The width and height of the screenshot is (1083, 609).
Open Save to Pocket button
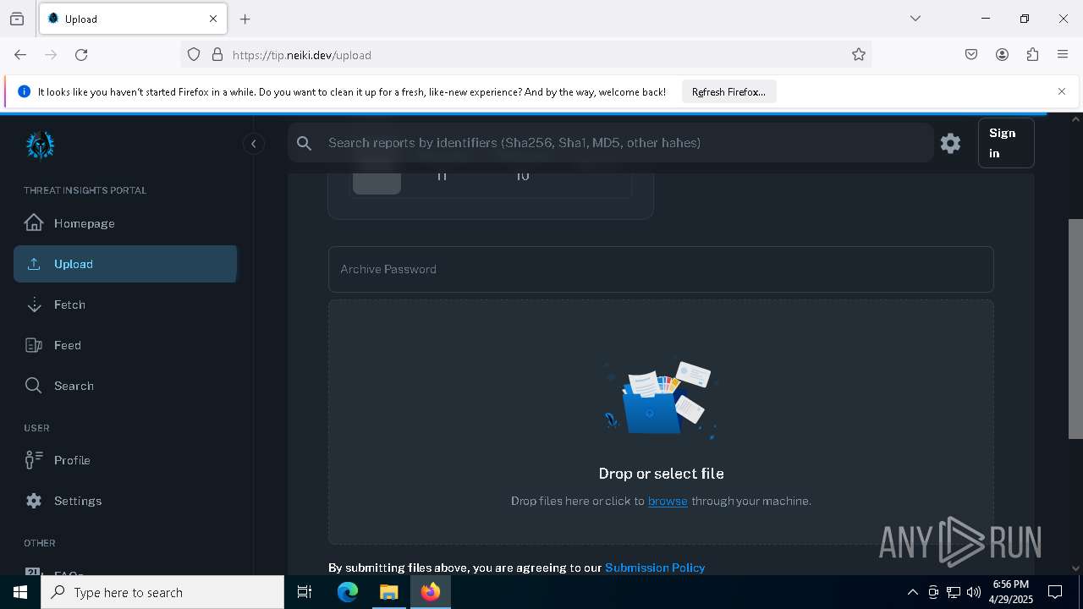tap(971, 54)
